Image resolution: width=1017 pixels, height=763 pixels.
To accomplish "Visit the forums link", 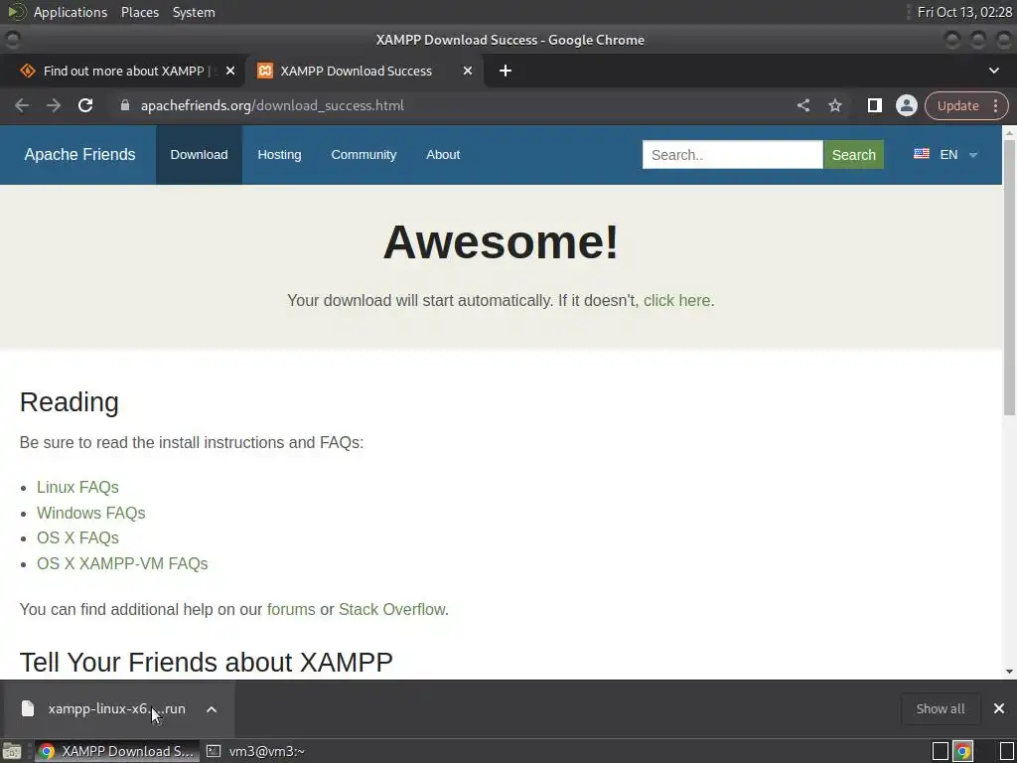I will click(291, 609).
